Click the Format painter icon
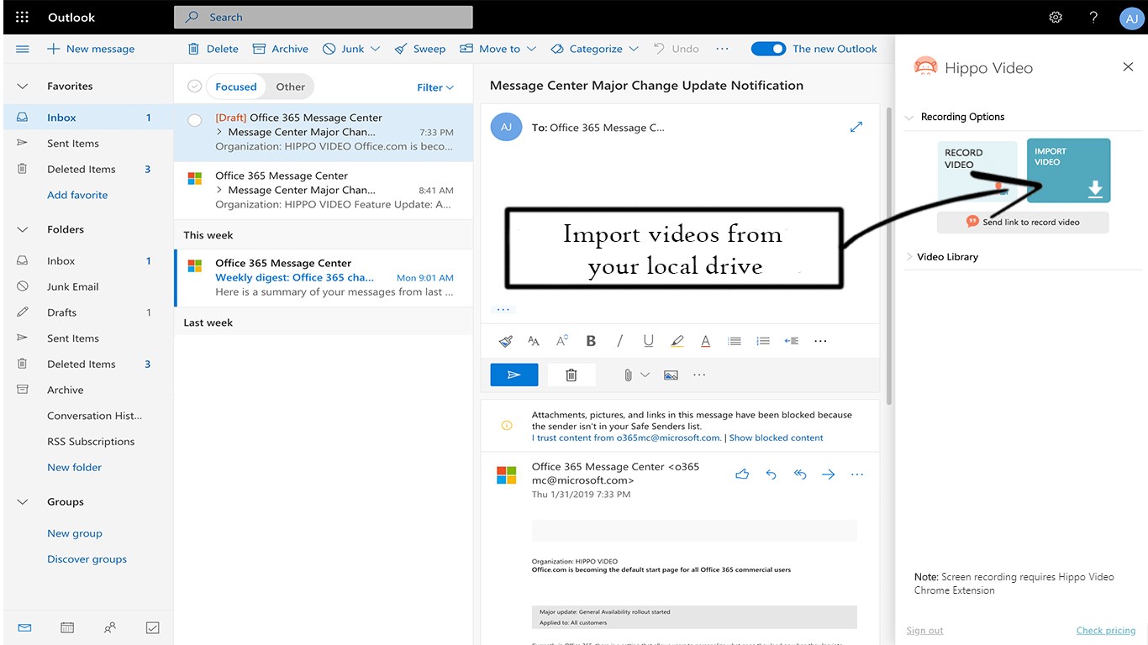The height and width of the screenshot is (645, 1148). click(x=505, y=341)
